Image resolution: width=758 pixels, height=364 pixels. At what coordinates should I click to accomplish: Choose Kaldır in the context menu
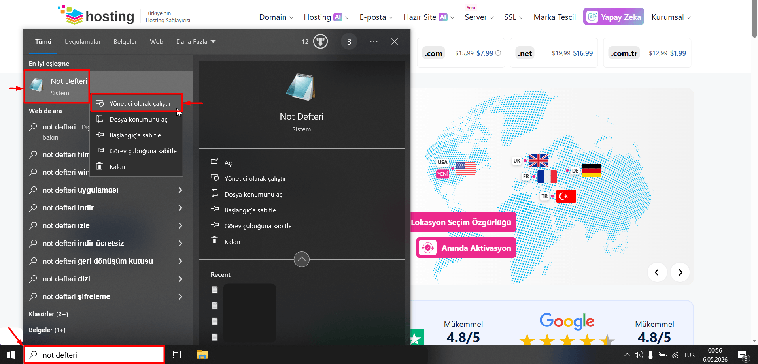[137, 167]
